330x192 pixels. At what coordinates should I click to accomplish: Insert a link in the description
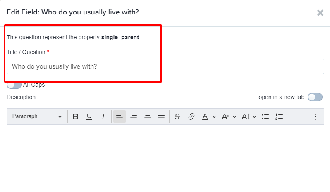point(191,116)
